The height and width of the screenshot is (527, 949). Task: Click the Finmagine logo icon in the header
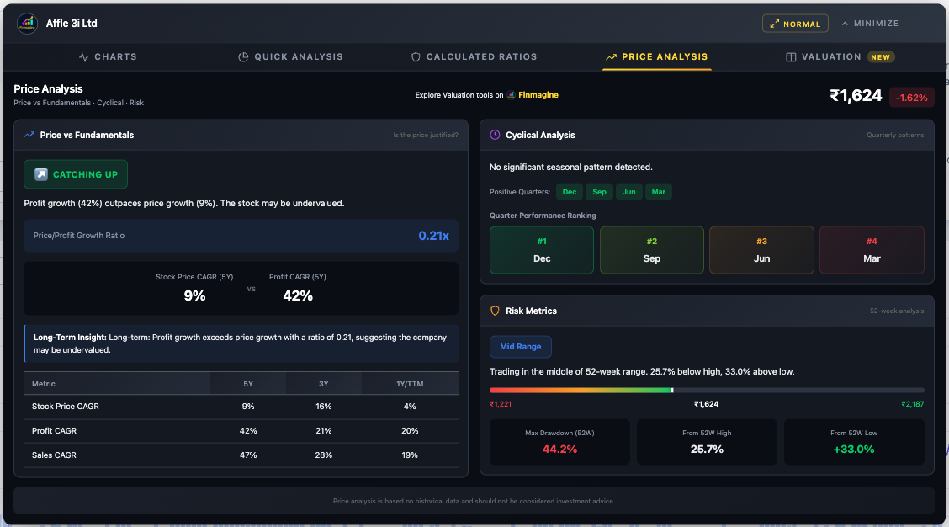click(27, 24)
